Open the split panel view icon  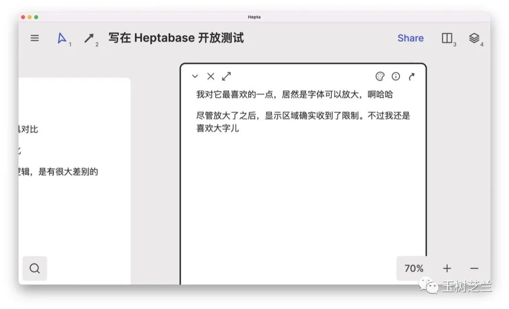(447, 38)
